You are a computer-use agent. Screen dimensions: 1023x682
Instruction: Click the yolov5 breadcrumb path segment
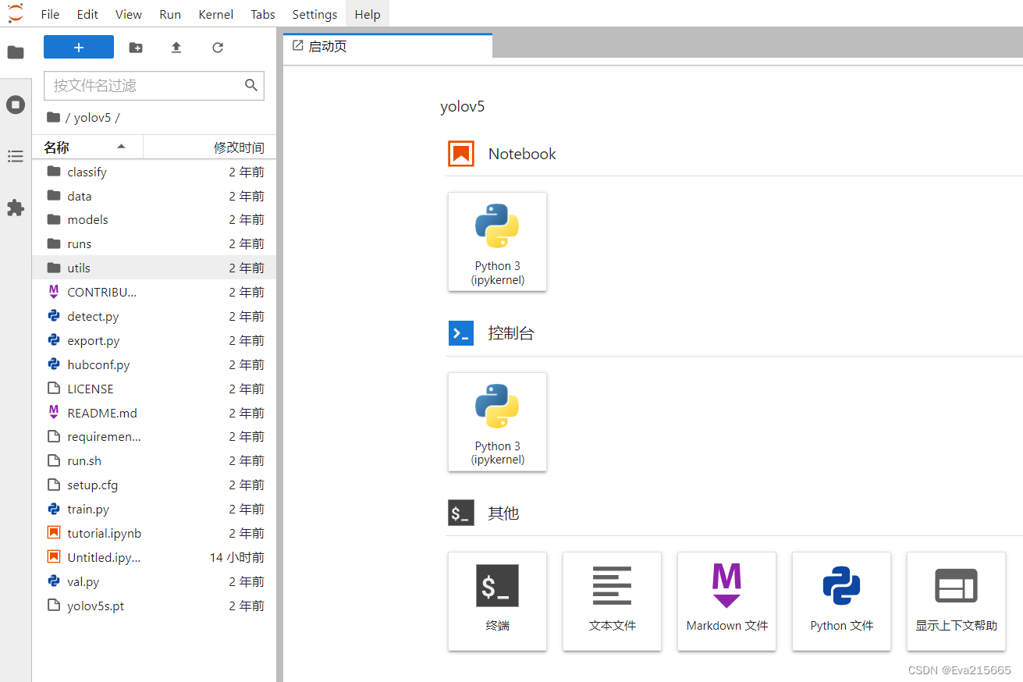(x=93, y=118)
